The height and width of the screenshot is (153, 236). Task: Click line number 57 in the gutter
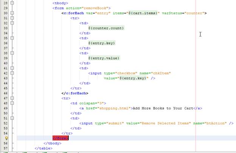click(x=6, y=148)
